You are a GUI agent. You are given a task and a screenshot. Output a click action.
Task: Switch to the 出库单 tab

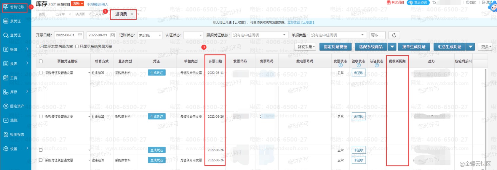click(60, 14)
